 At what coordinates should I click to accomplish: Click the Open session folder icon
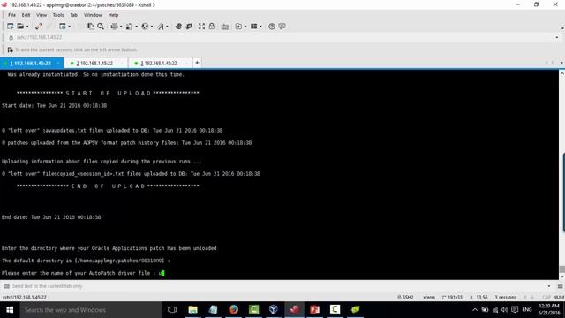click(x=20, y=26)
